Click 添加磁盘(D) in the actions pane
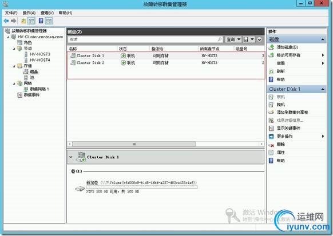 287,47
